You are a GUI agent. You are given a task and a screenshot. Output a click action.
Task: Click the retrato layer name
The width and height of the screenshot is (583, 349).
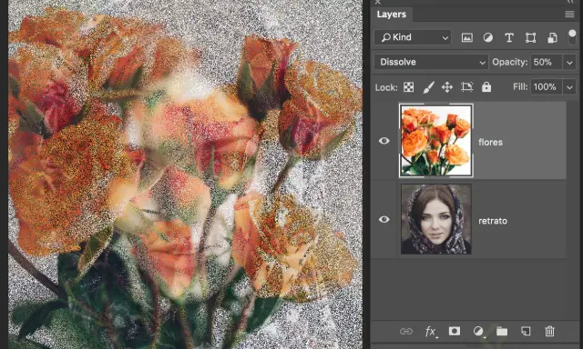(493, 221)
